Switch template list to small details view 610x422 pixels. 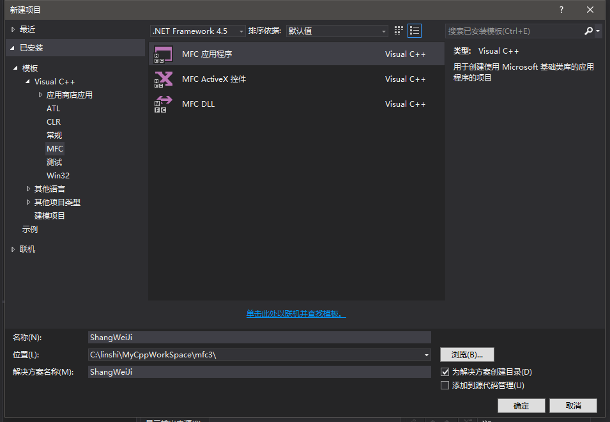click(414, 30)
